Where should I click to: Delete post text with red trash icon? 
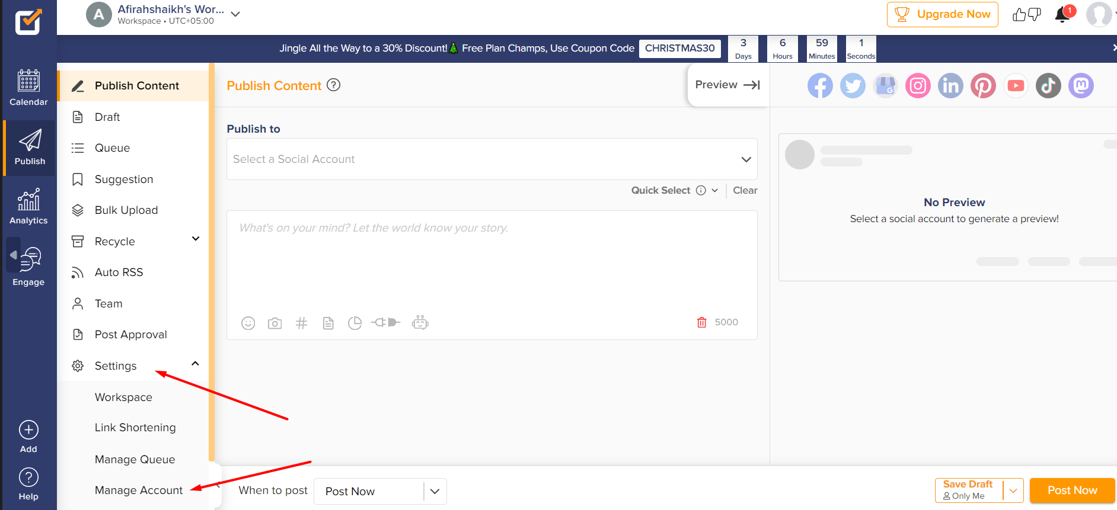click(x=701, y=322)
